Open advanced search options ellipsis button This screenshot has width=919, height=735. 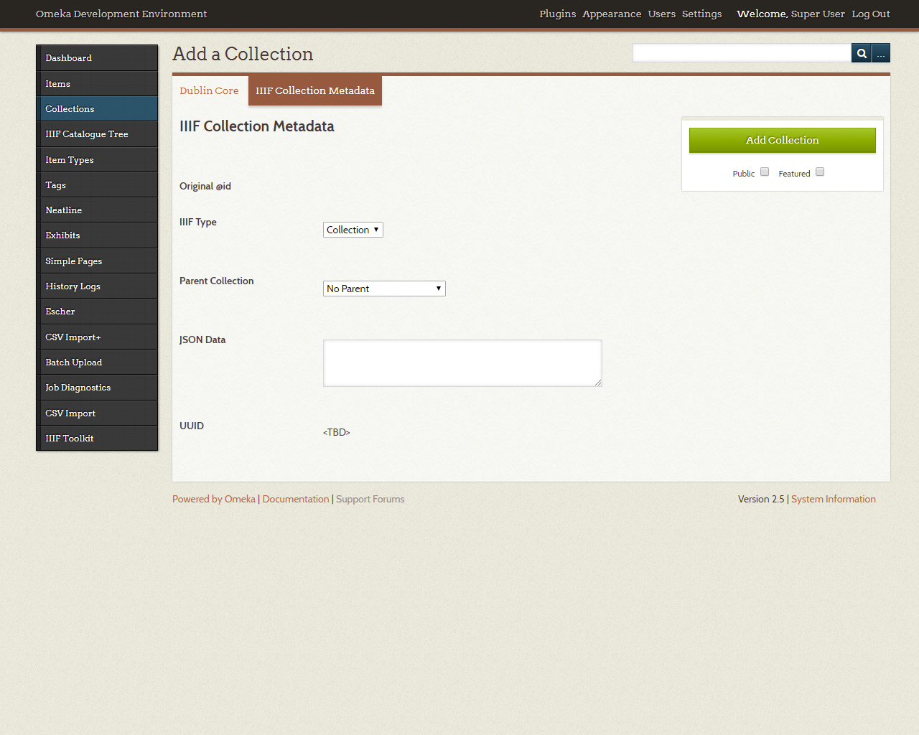coord(881,53)
